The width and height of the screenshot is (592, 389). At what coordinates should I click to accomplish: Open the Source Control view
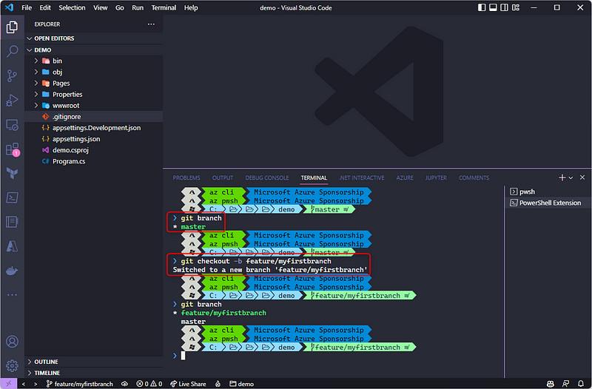pyautogui.click(x=12, y=75)
